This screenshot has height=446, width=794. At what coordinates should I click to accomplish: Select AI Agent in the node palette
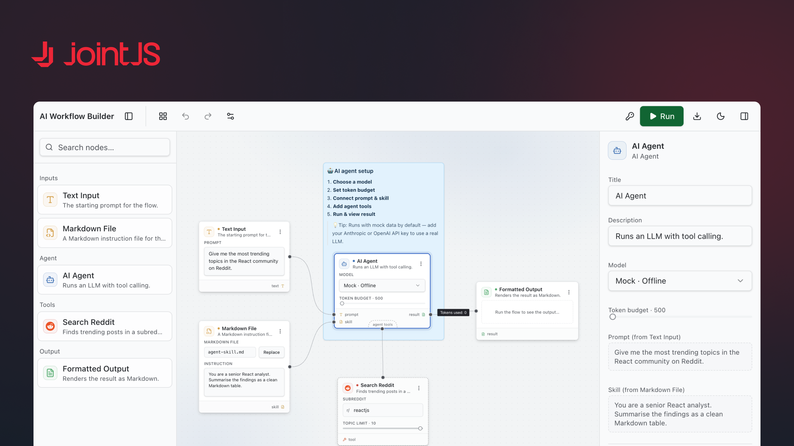click(x=105, y=280)
